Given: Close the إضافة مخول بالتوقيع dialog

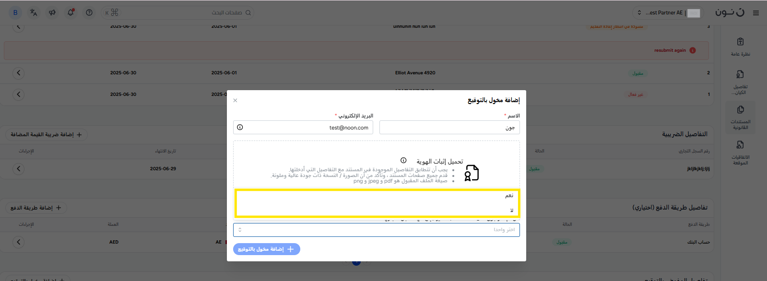Looking at the screenshot, I should coord(235,101).
